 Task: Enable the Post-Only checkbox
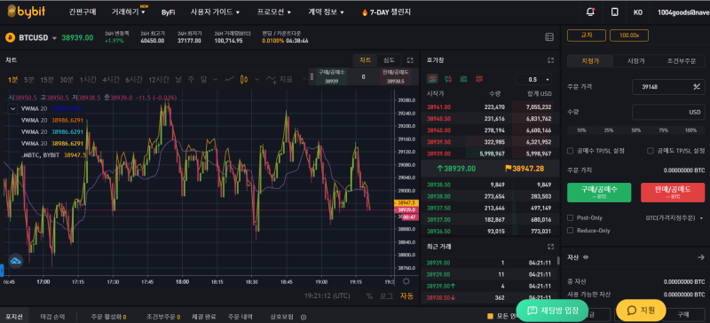571,218
